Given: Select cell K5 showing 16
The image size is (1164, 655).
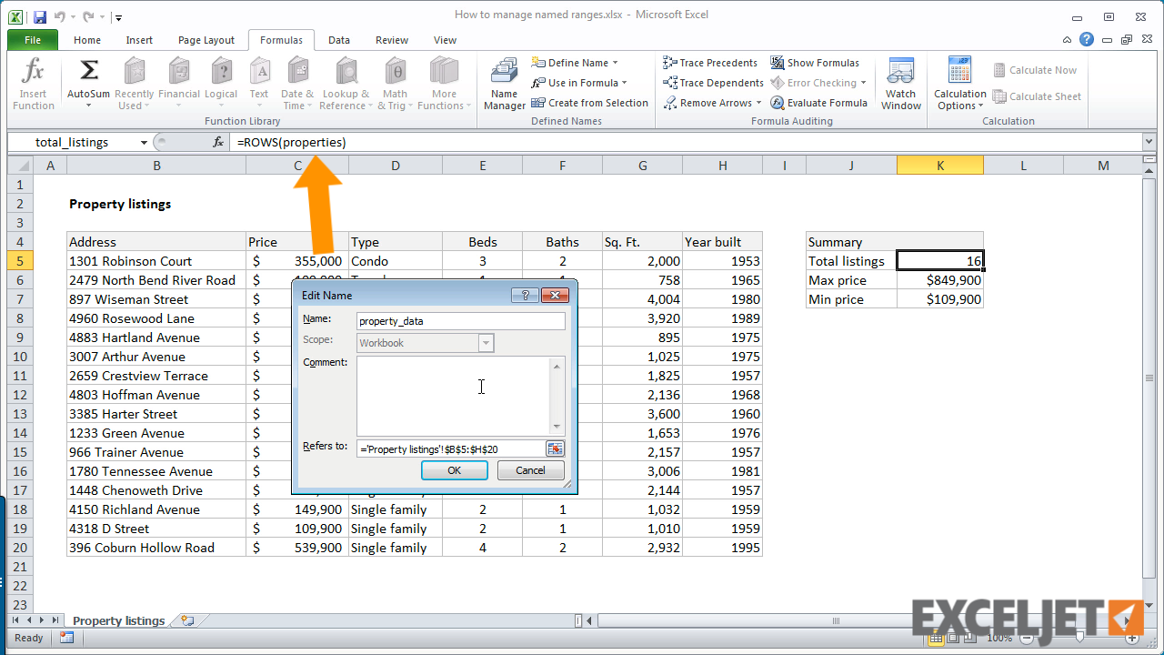Looking at the screenshot, I should 940,261.
